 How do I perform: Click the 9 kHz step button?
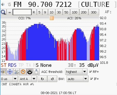click(45, 12)
